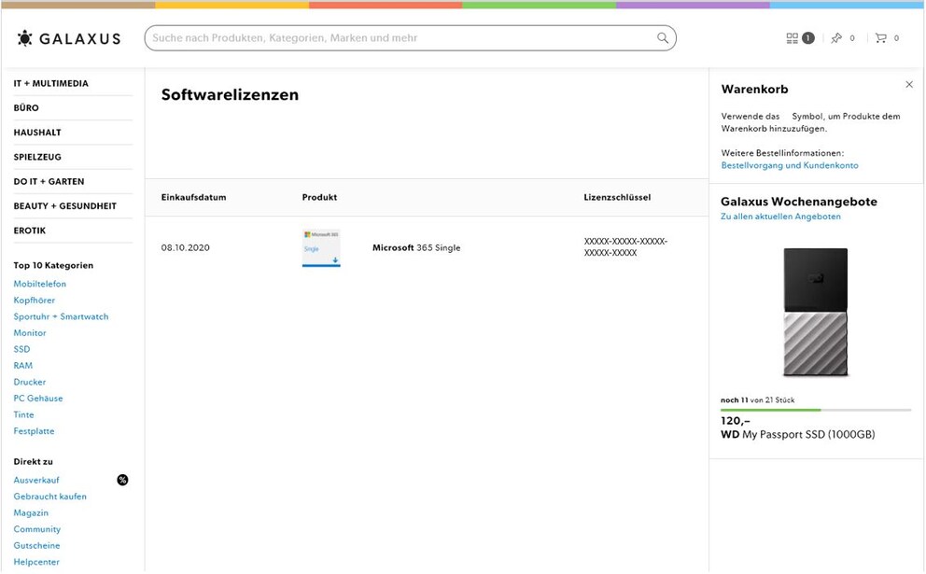
Task: Open the Gutscheine link
Action: (36, 546)
